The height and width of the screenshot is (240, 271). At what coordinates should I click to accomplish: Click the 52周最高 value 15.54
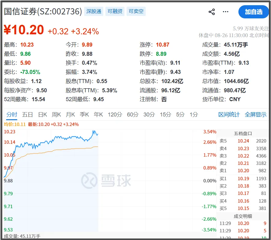(x=38, y=99)
